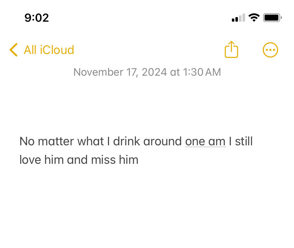Tap the word "around" in the note
This screenshot has width=294, height=248.
tap(163, 141)
